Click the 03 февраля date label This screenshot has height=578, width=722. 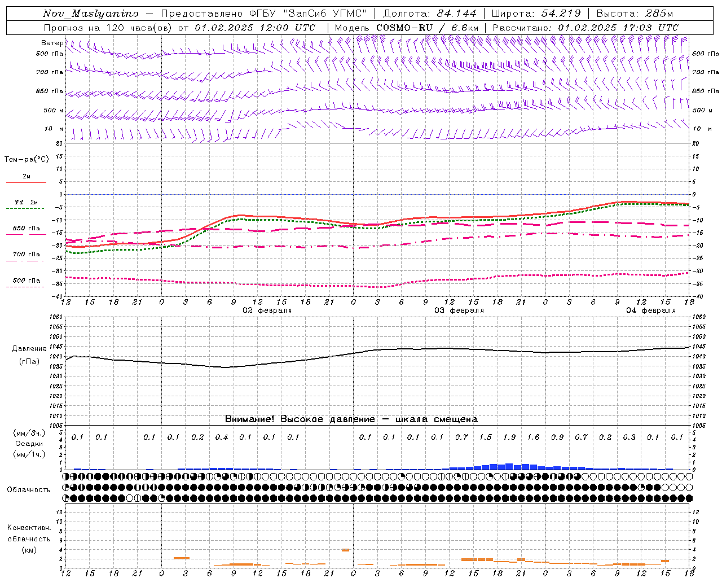click(459, 310)
